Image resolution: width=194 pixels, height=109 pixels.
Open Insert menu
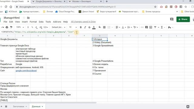coord(25,22)
